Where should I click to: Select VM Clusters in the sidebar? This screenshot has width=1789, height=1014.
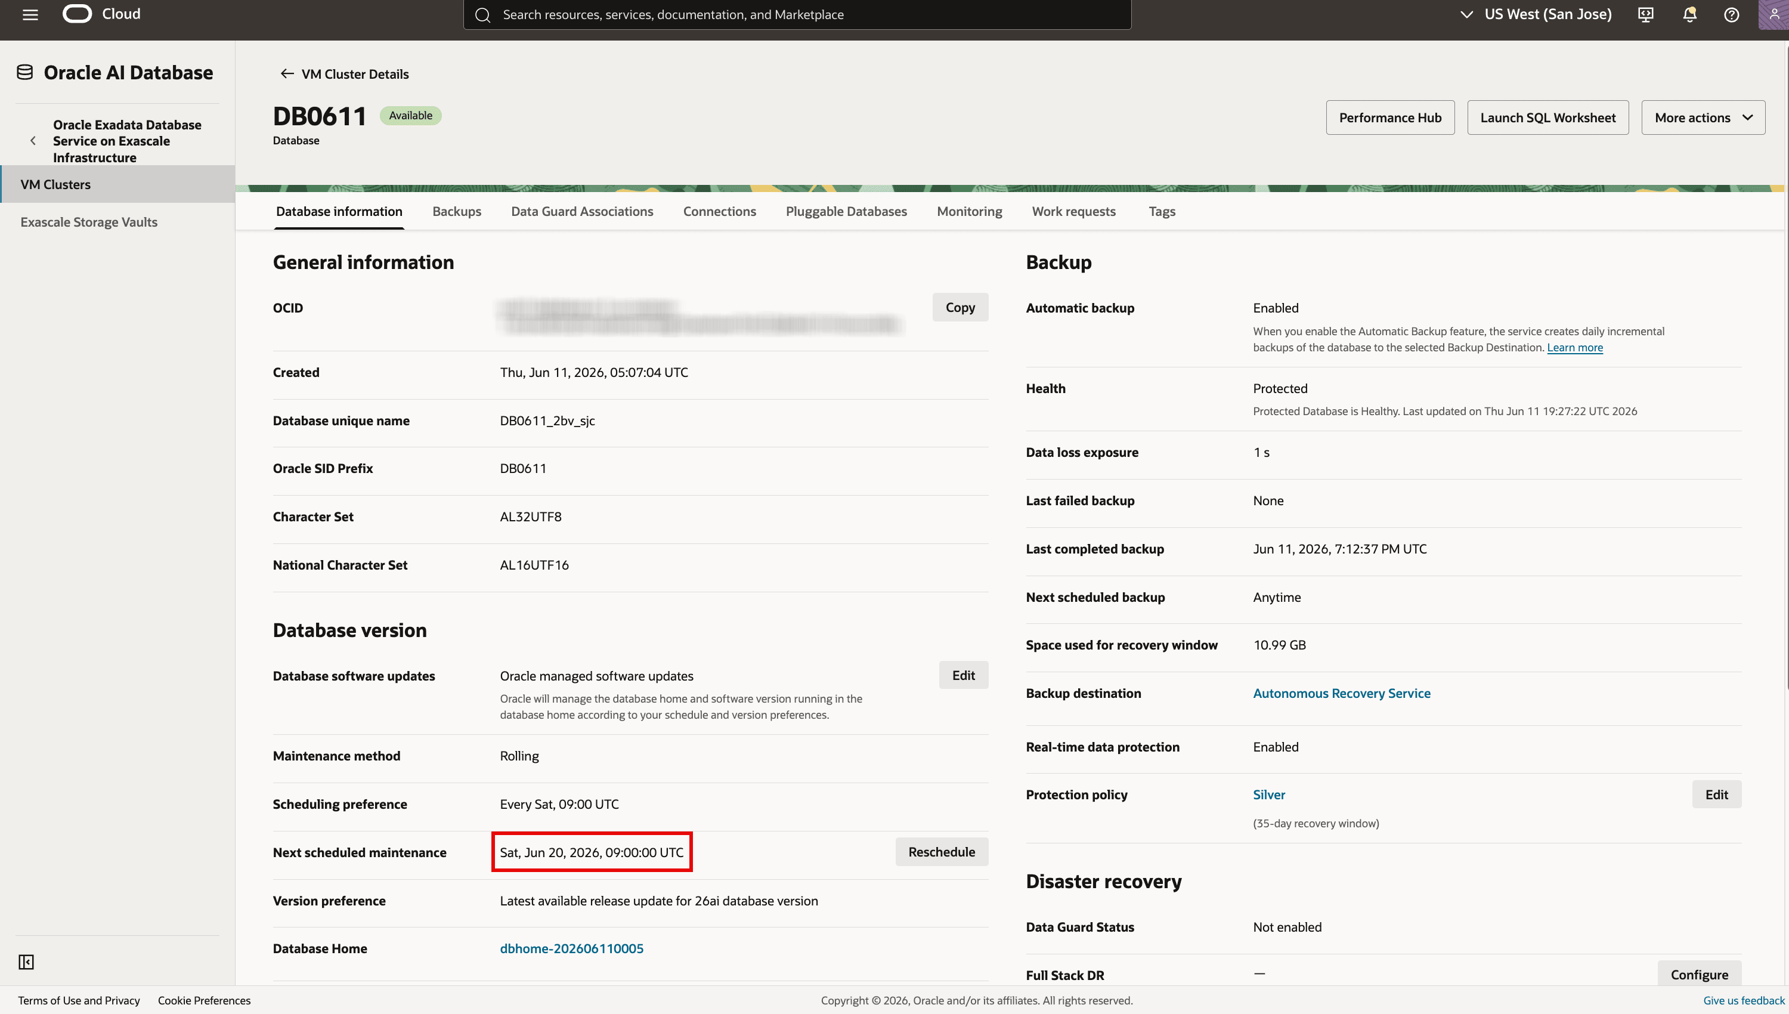point(117,184)
